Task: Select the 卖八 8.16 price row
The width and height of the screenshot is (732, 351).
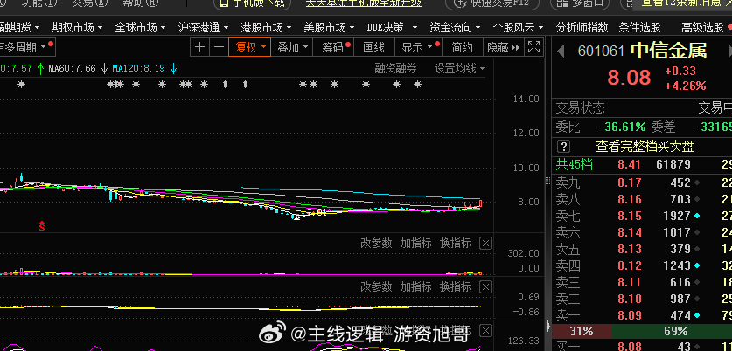Action: coord(641,199)
